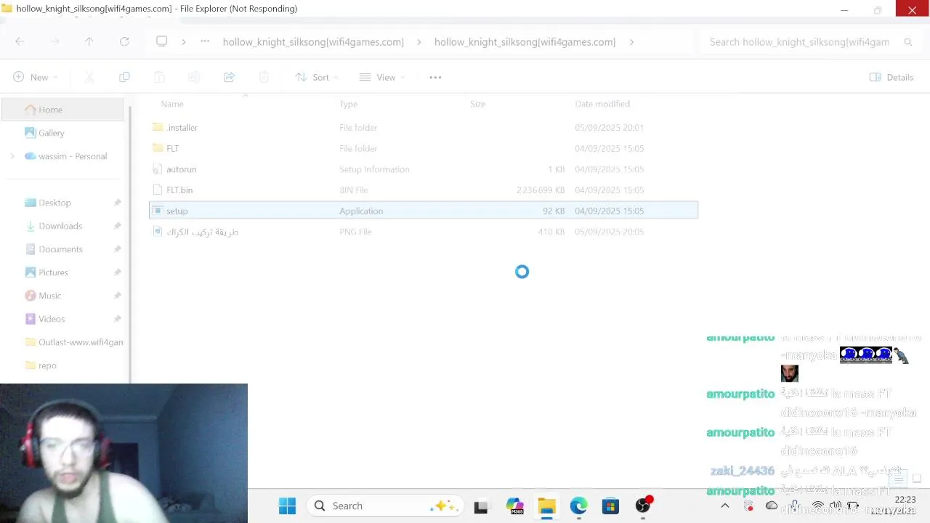This screenshot has height=523, width=930.
Task: Open the New item dropdown
Action: click(x=35, y=77)
